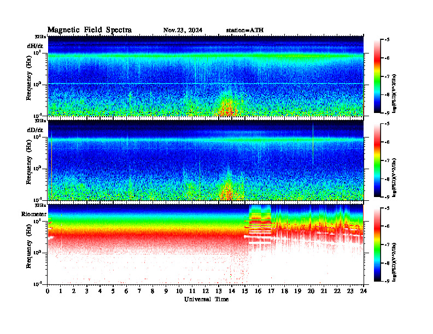
Task: Click hour tick label "14" on time axis
Action: tap(232, 291)
